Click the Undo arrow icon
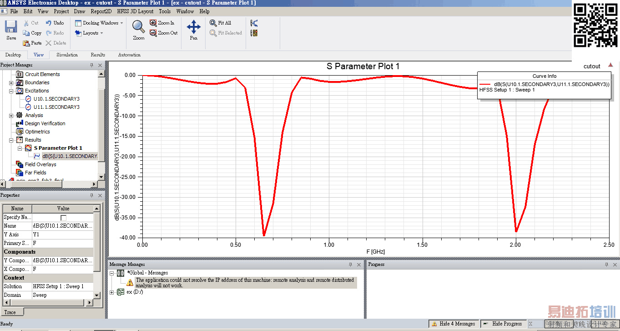Screen dimensions: 620x331 48,23
